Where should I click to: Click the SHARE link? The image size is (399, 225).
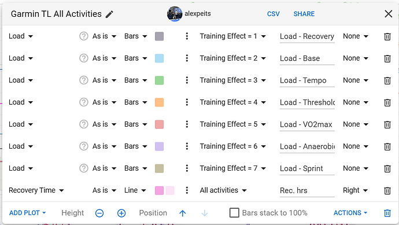coord(304,14)
